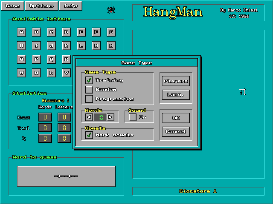
Task: Open the Players settings button
Action: [x=176, y=81]
